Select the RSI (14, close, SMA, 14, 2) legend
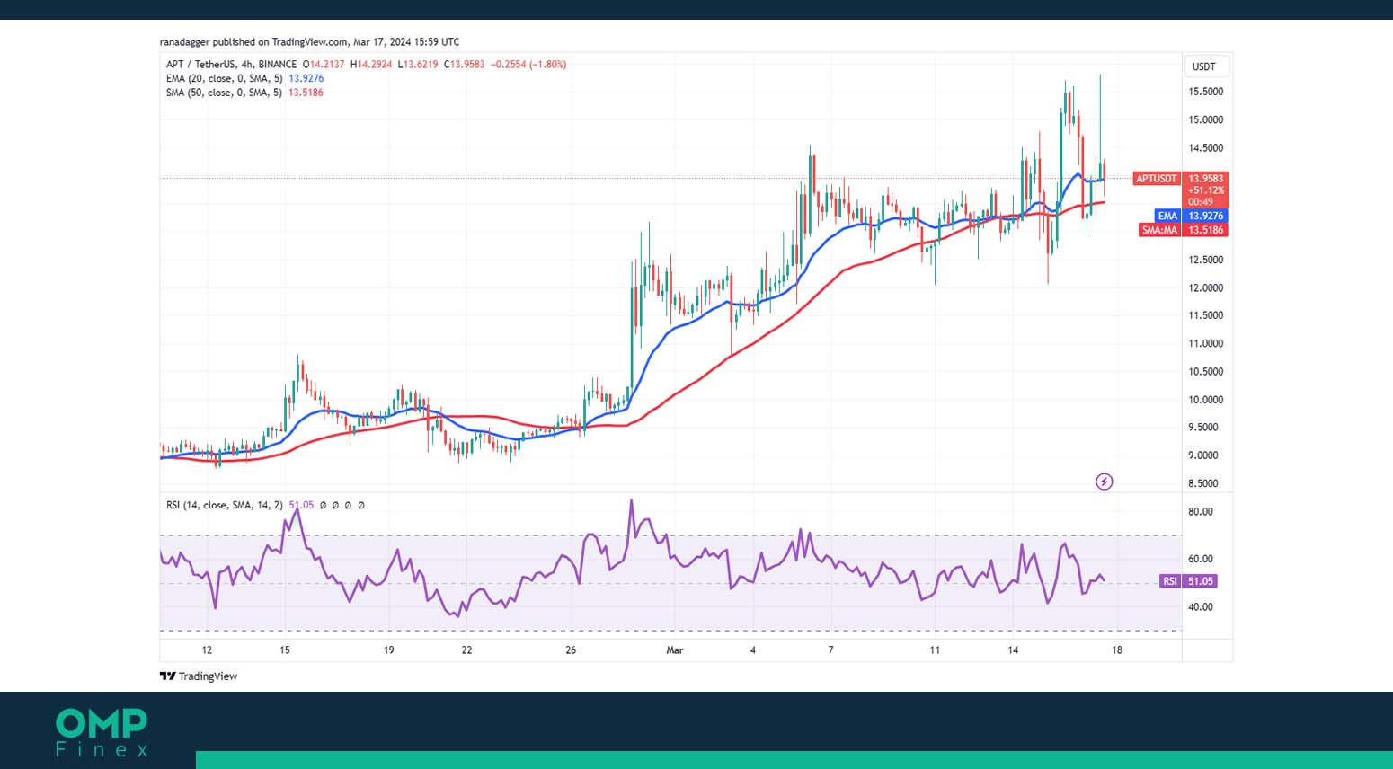The image size is (1393, 769). click(225, 505)
